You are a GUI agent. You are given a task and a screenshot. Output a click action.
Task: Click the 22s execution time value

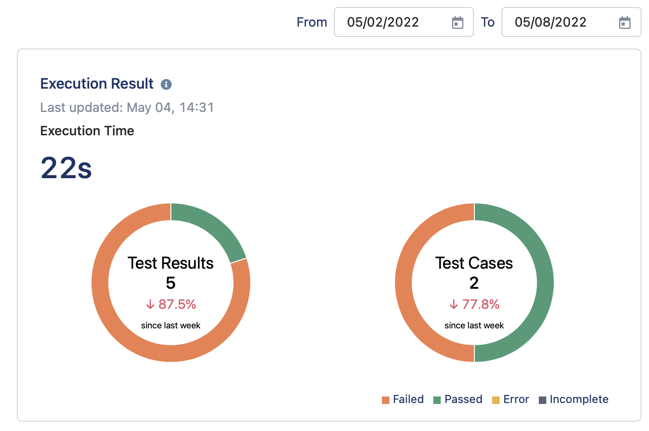pos(66,168)
